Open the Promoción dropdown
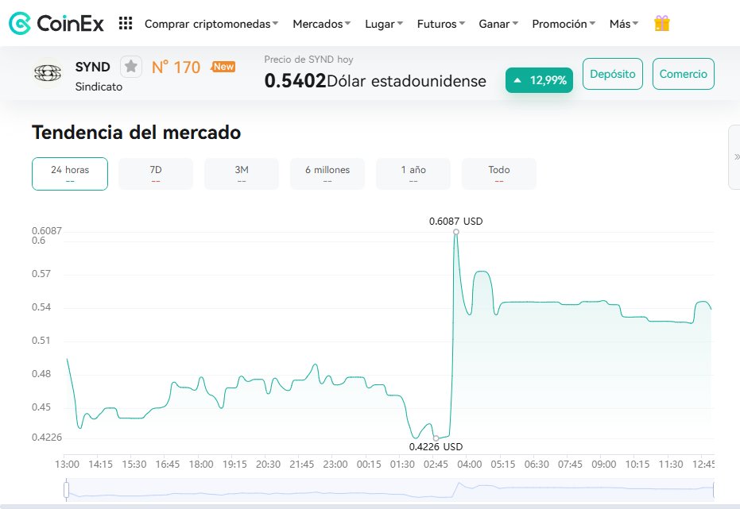This screenshot has width=740, height=509. 564,24
